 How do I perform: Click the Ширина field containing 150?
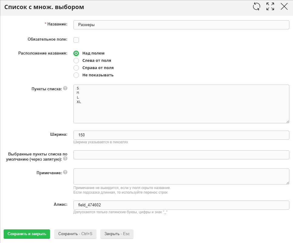181,135
